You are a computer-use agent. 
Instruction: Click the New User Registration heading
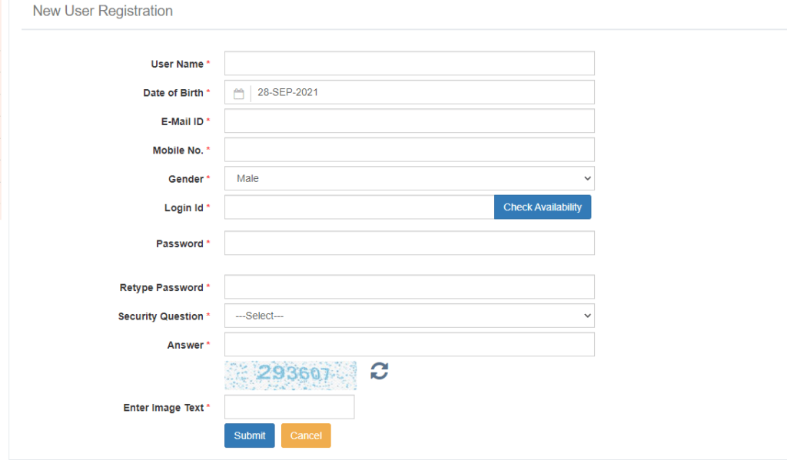[102, 12]
